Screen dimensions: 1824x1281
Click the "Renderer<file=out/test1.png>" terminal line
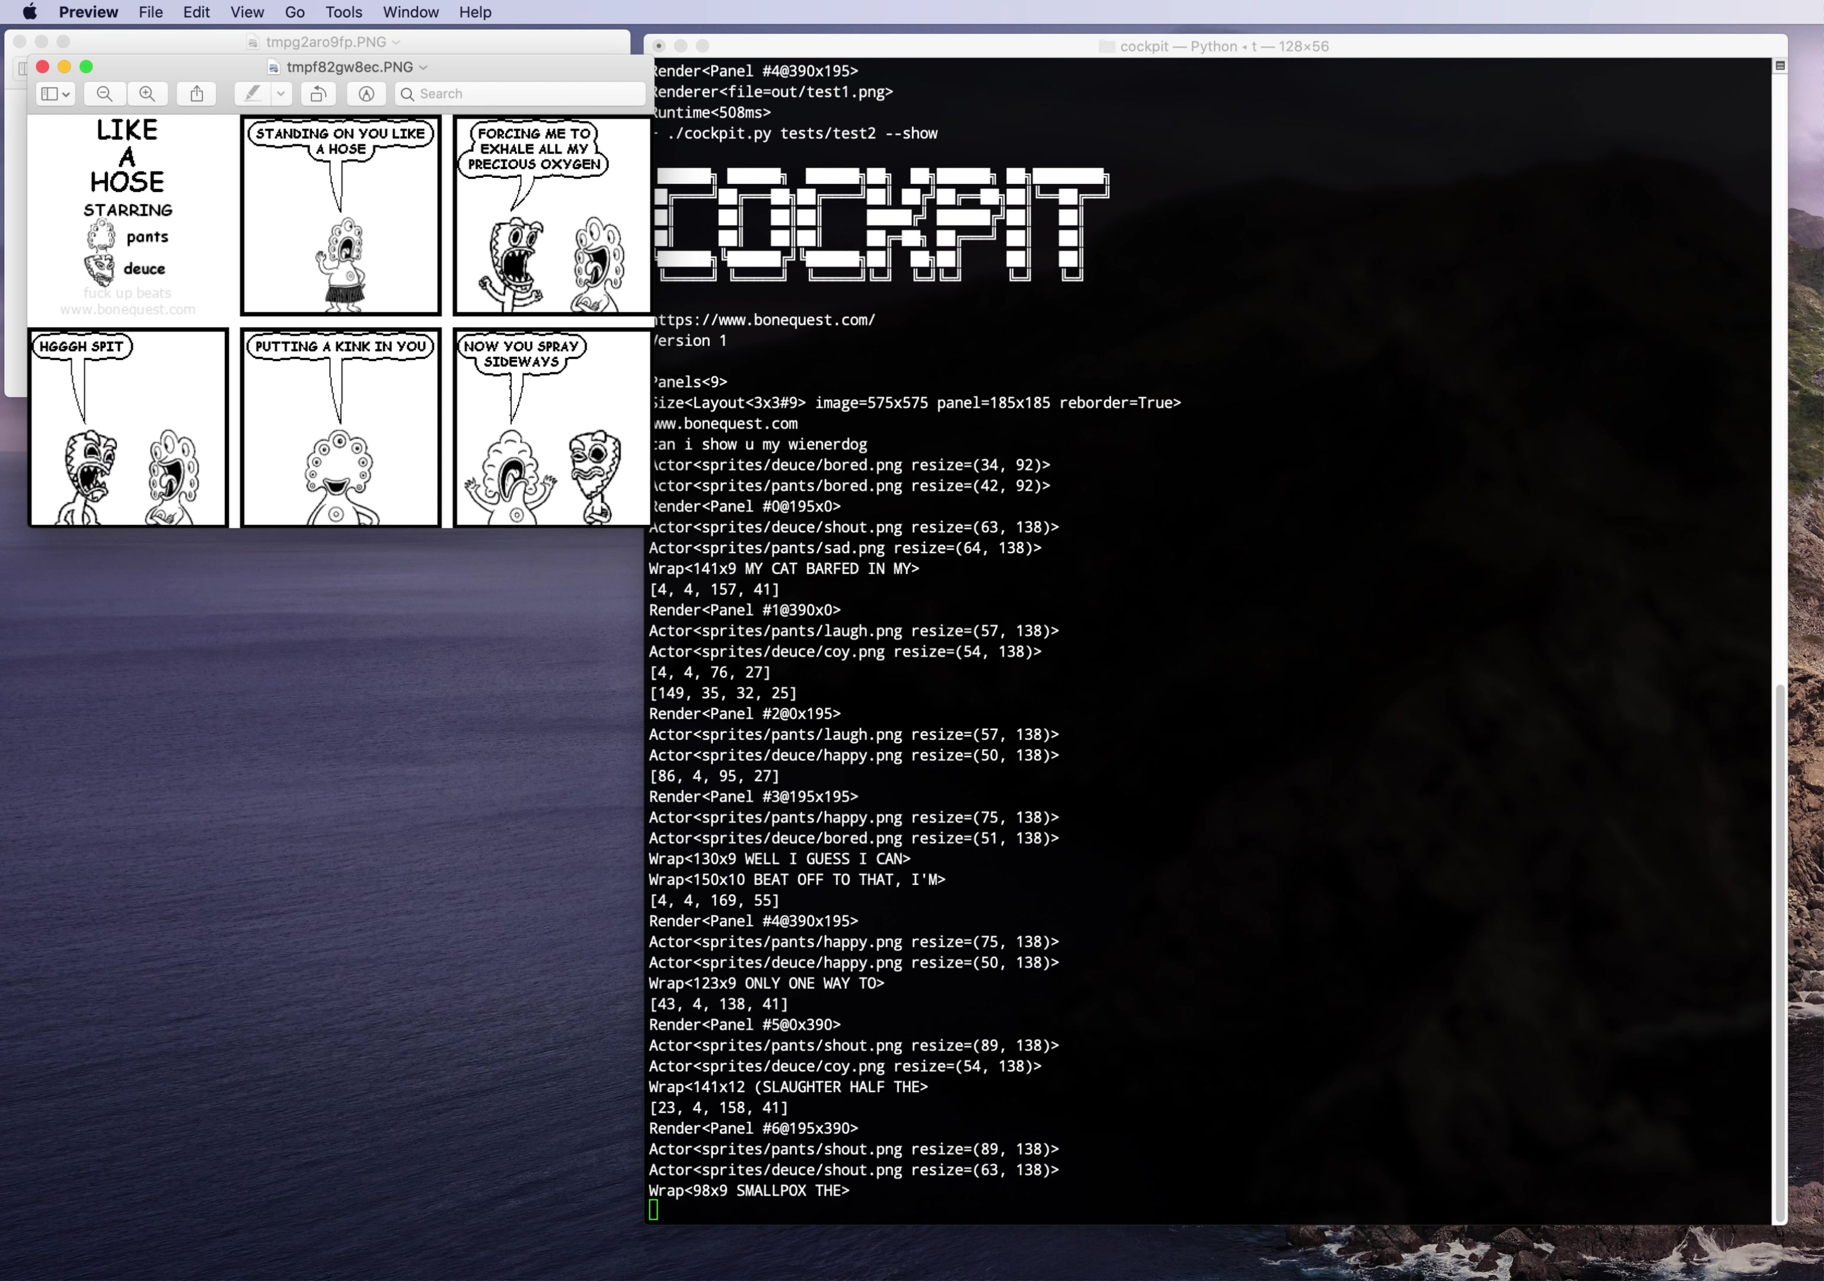[772, 92]
